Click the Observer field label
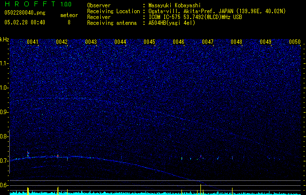306x195 pixels. point(99,5)
